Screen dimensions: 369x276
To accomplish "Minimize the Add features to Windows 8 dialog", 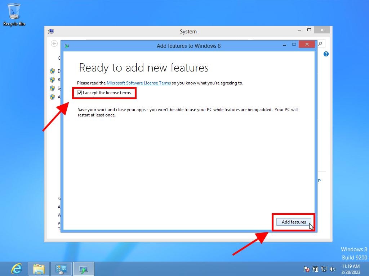I will coord(284,45).
